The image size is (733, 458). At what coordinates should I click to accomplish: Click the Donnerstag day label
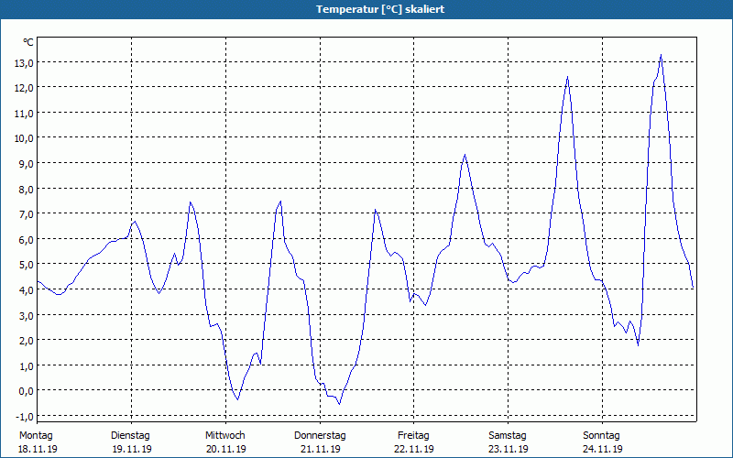click(x=320, y=435)
